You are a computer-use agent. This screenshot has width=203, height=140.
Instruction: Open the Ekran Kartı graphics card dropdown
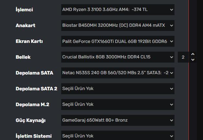click(x=118, y=41)
